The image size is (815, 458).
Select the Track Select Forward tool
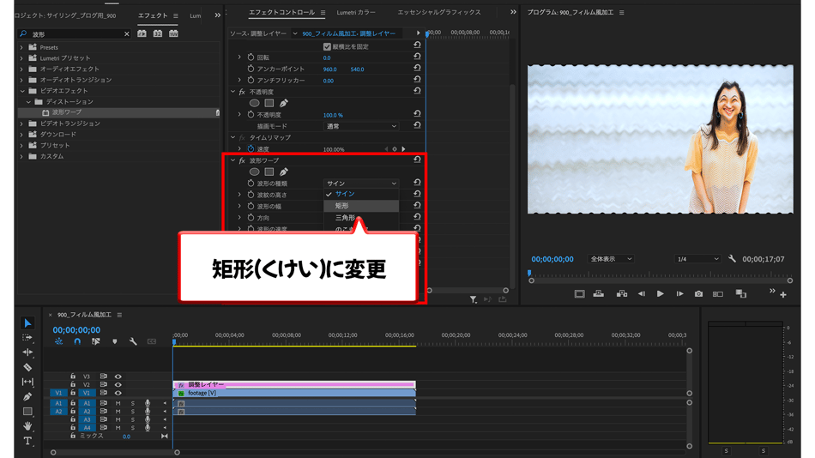(27, 337)
